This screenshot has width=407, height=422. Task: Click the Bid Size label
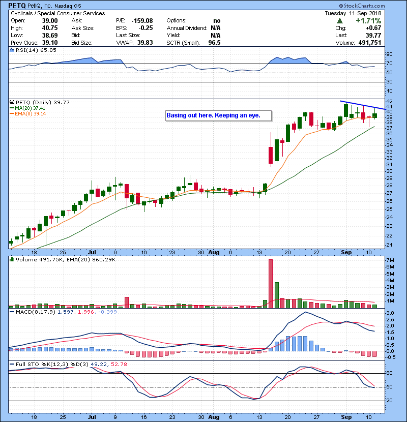tap(82, 43)
